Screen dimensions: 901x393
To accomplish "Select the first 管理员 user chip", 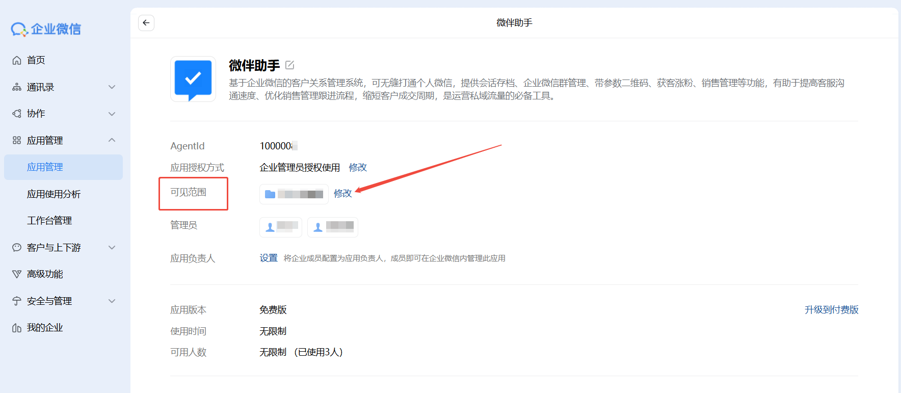I will click(281, 227).
